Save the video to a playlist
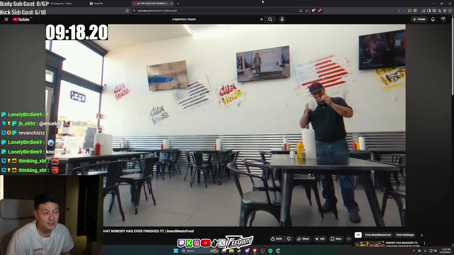The width and height of the screenshot is (454, 255). pyautogui.click(x=336, y=239)
